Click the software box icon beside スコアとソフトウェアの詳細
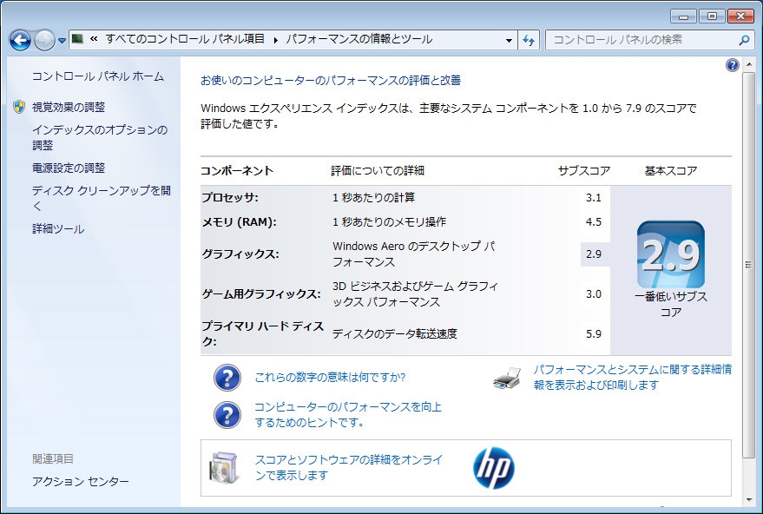Viewport: 763px width, 514px height. click(223, 468)
